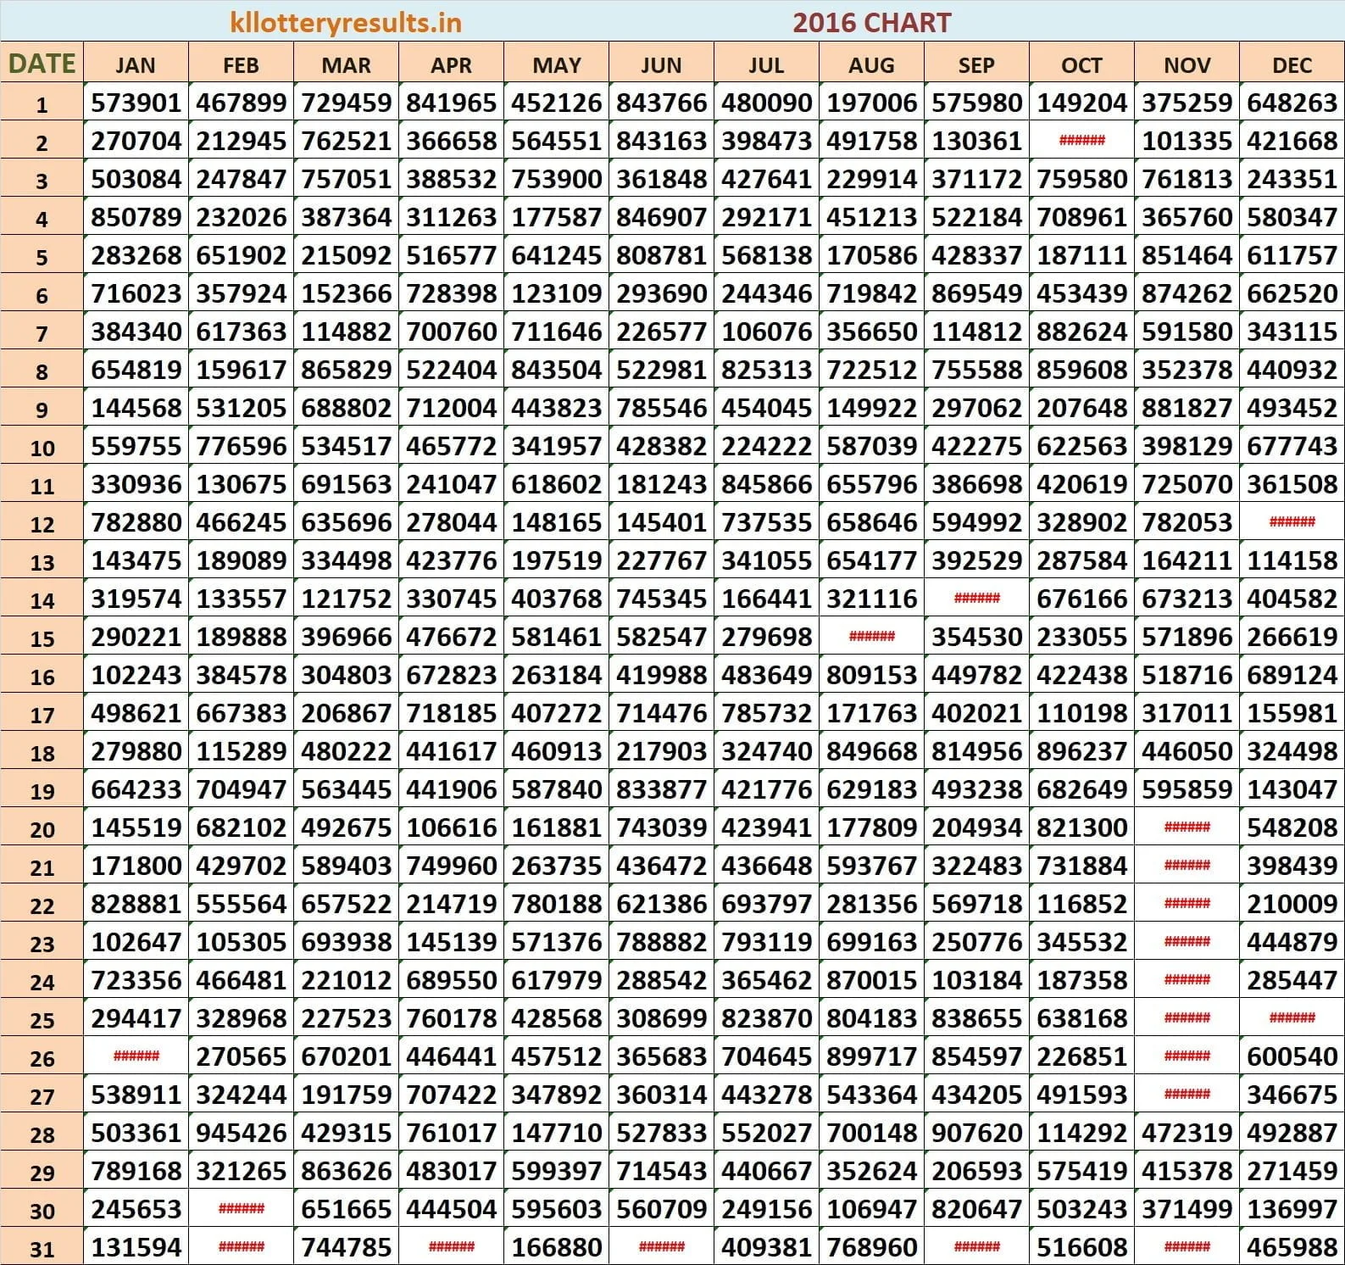Select the February cell showing 189888
This screenshot has height=1265, width=1345.
click(x=241, y=637)
